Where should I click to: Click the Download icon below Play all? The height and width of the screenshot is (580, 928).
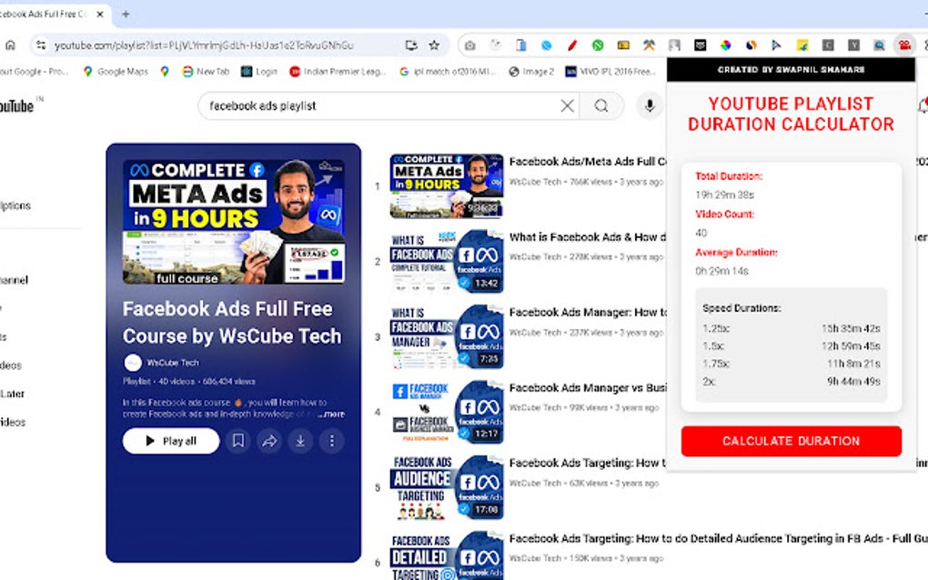coord(300,441)
